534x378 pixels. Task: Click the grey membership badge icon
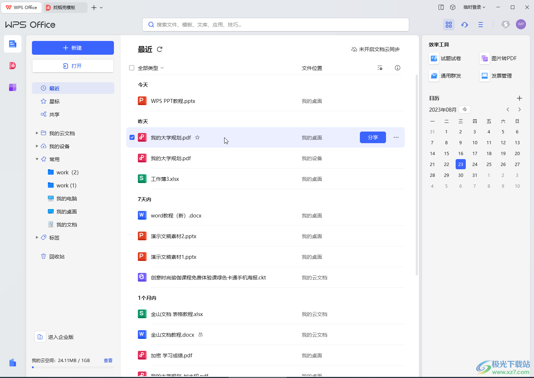point(506,24)
